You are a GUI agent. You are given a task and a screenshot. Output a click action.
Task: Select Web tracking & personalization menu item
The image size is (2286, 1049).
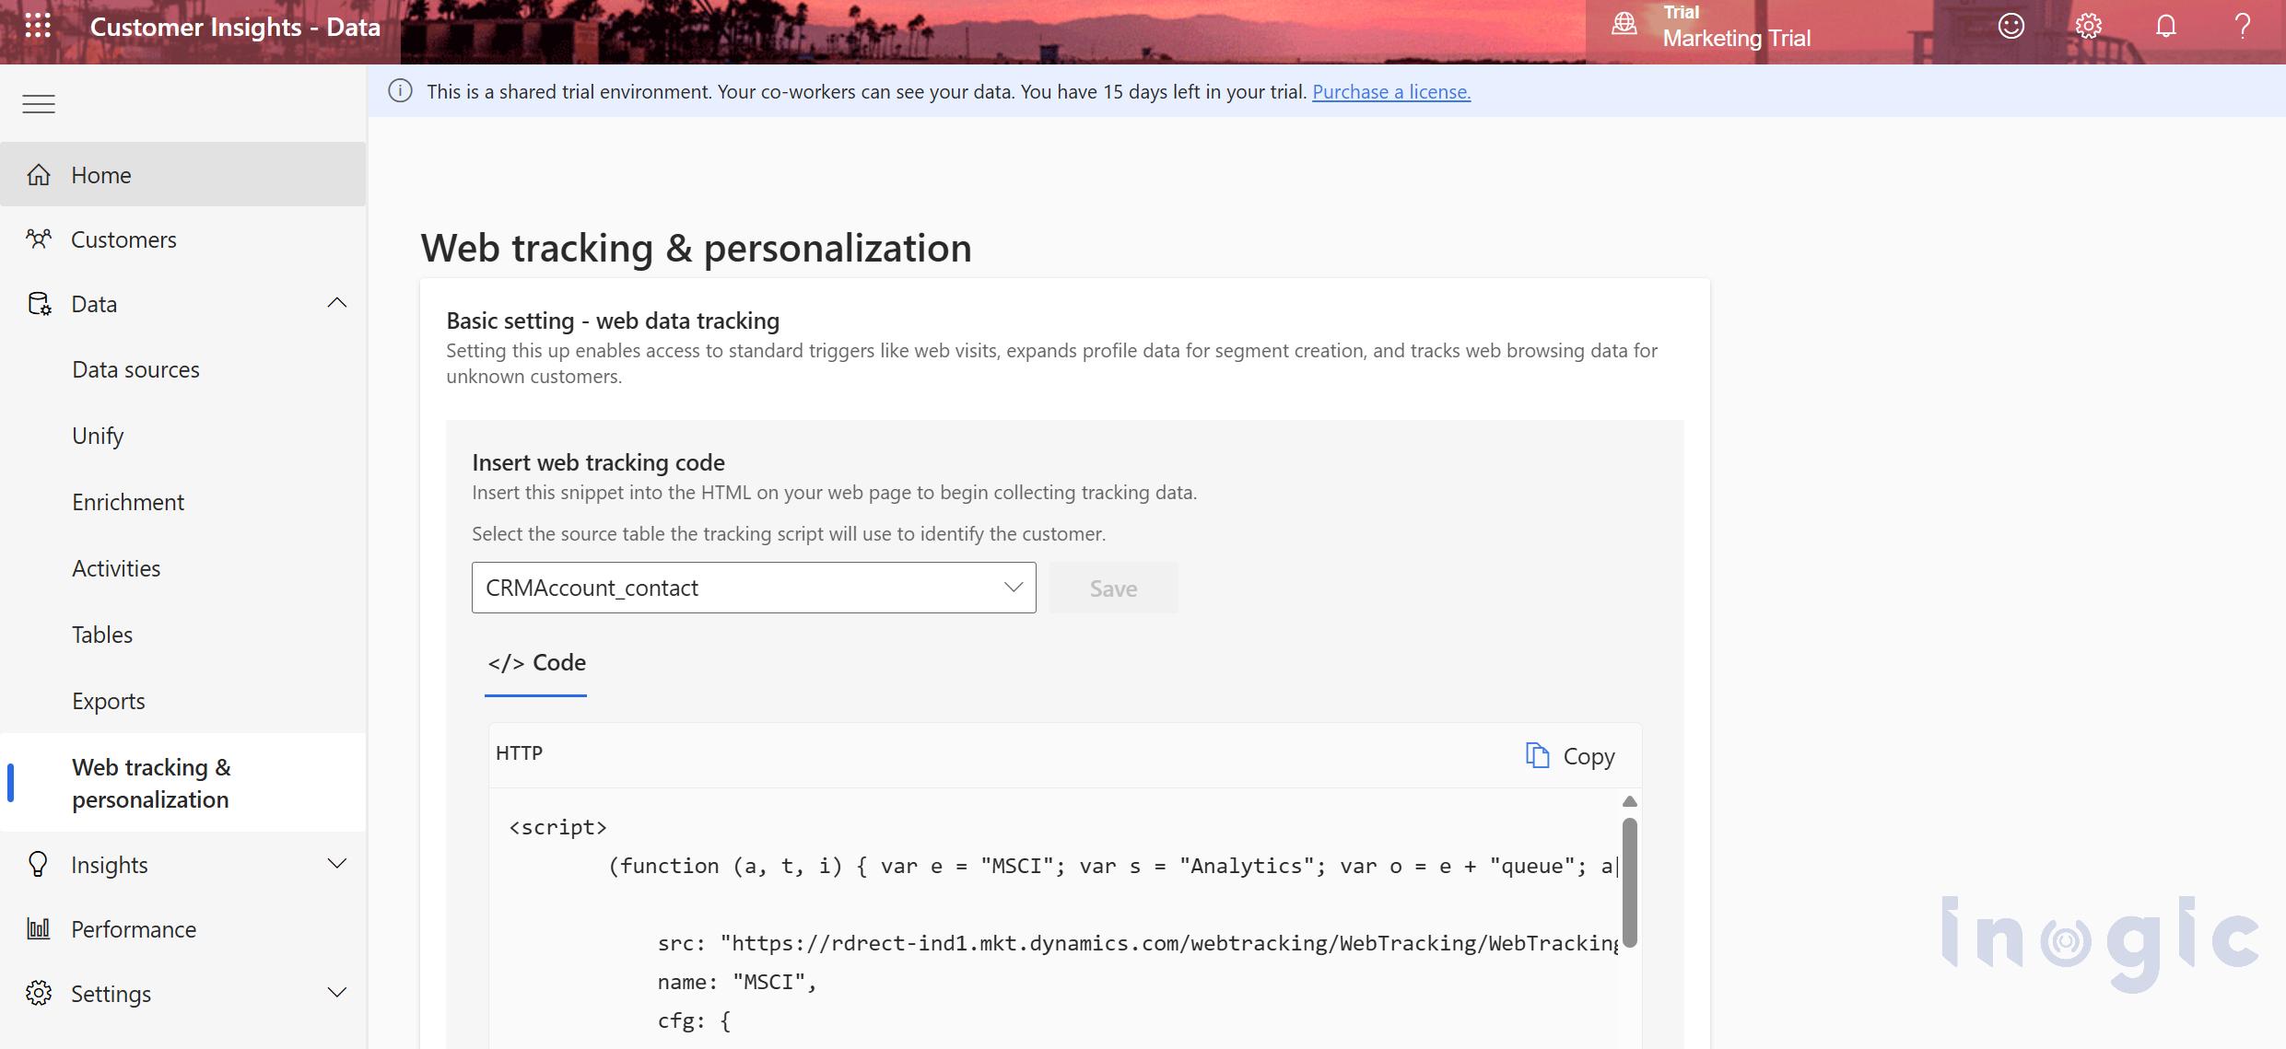pos(182,783)
